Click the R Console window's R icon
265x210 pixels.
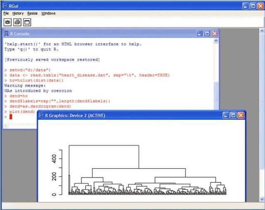[7, 33]
